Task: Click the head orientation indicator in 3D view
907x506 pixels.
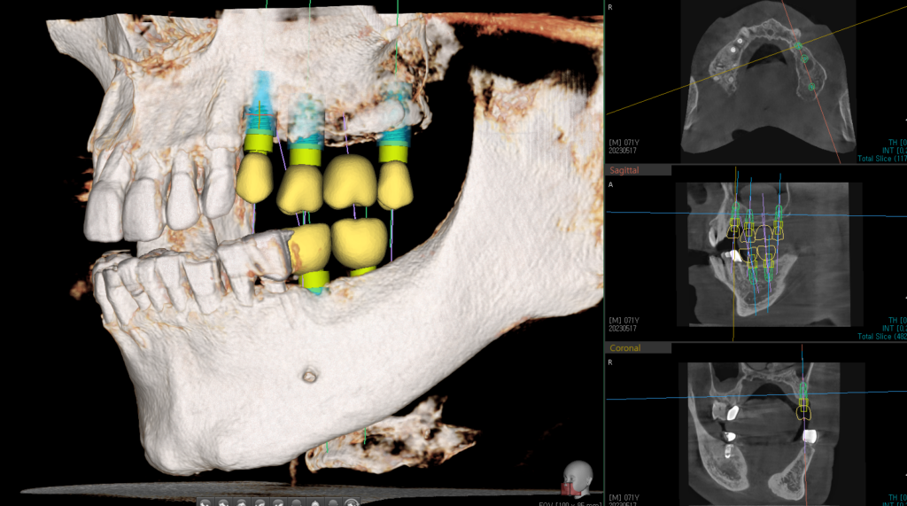Action: (578, 477)
